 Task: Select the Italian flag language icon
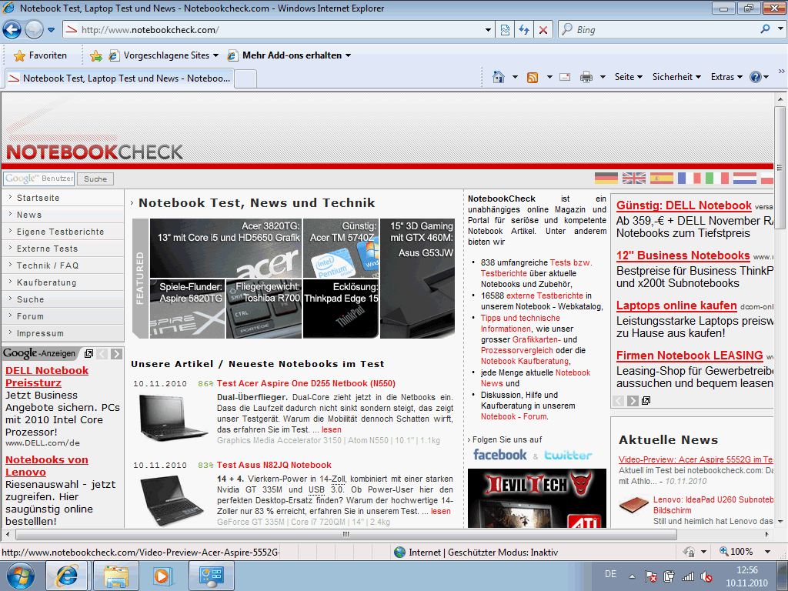[x=716, y=178]
